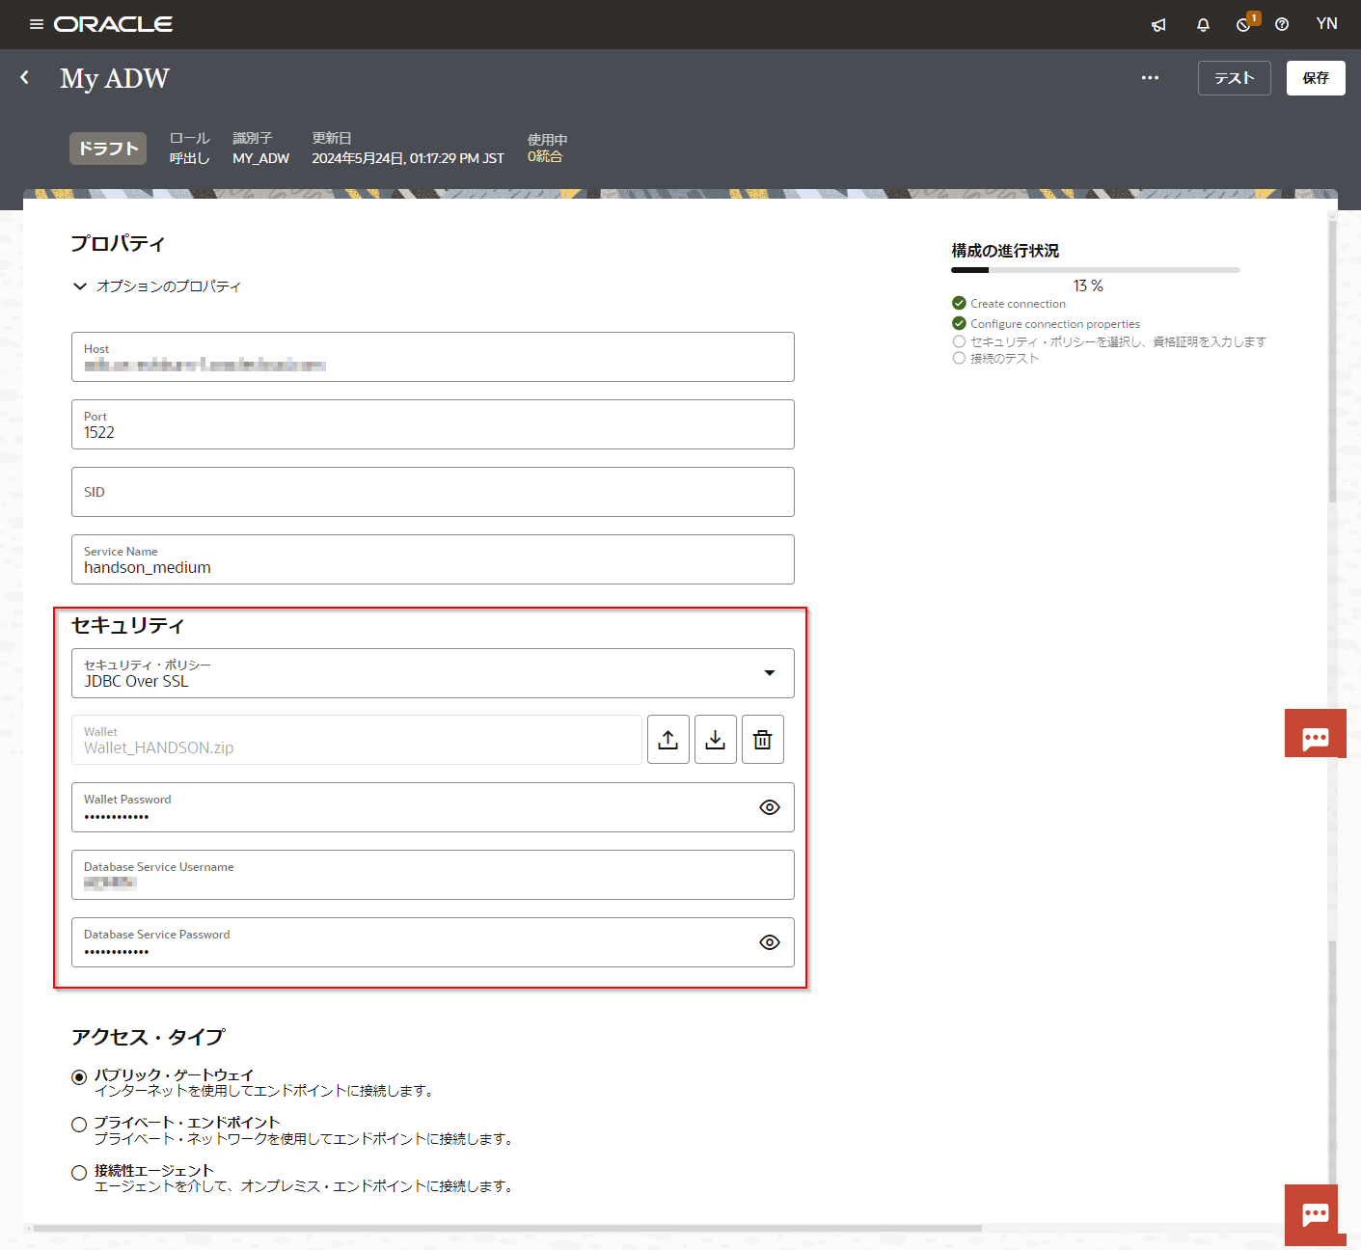This screenshot has height=1250, width=1361.
Task: Open the hamburger navigation menu
Action: click(37, 24)
